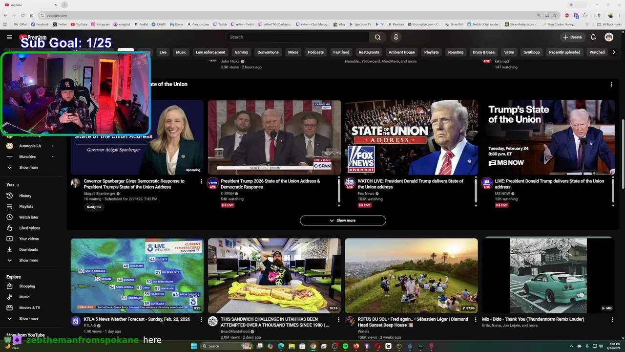The width and height of the screenshot is (625, 352).
Task: Click the browser reload button
Action: (x=22, y=15)
